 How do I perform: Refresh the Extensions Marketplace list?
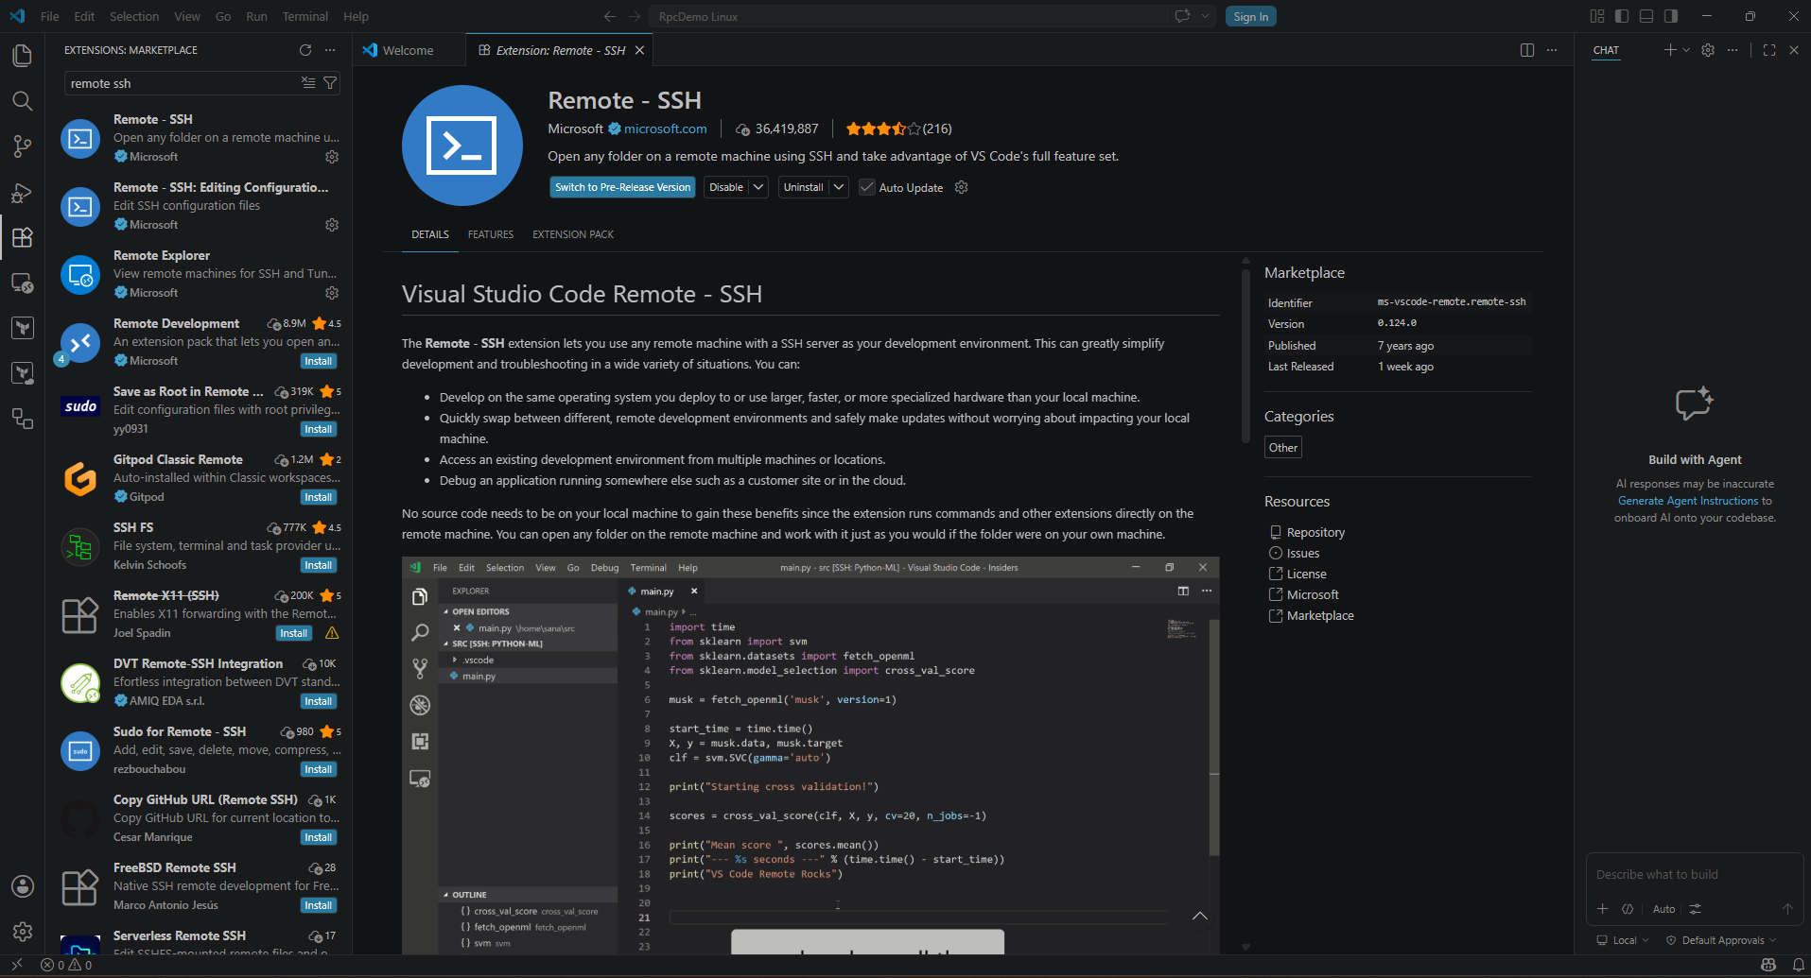pos(305,50)
